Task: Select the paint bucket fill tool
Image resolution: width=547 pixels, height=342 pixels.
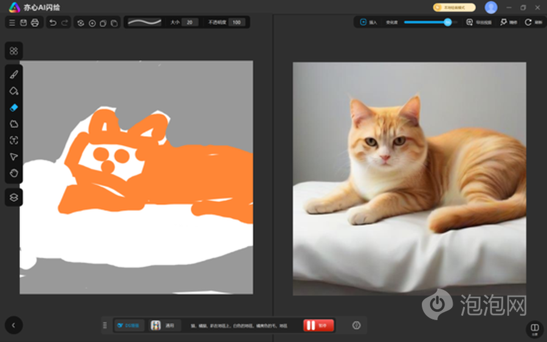Action: pyautogui.click(x=13, y=91)
